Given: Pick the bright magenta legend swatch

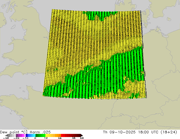Looking at the screenshot, I should [x=23, y=135].
